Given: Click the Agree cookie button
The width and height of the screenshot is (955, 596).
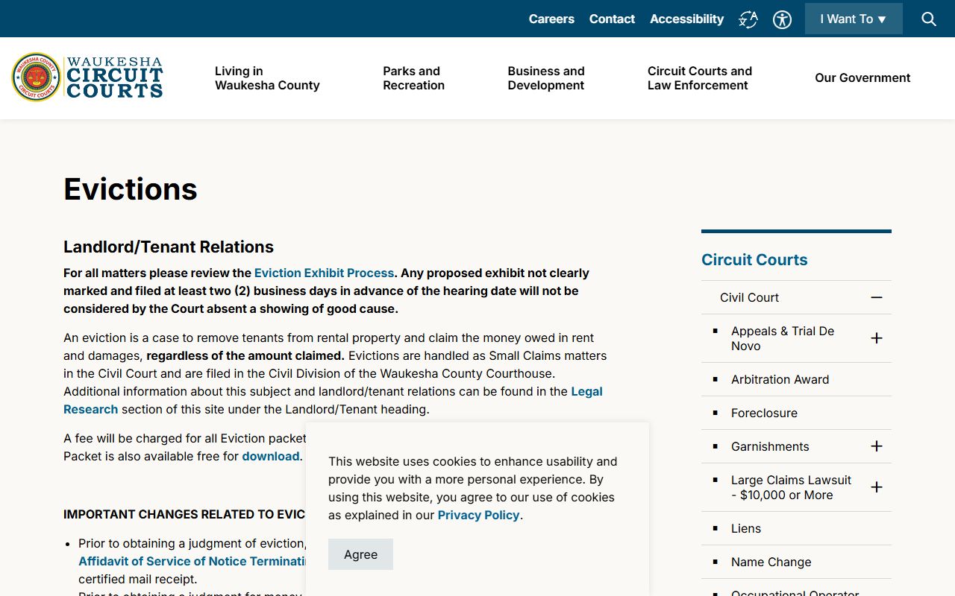Looking at the screenshot, I should coord(360,554).
